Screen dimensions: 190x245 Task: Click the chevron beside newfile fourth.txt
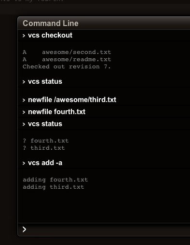coord(24,112)
